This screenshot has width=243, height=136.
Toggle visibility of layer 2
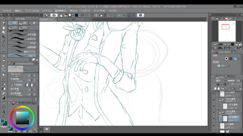coord(213,119)
